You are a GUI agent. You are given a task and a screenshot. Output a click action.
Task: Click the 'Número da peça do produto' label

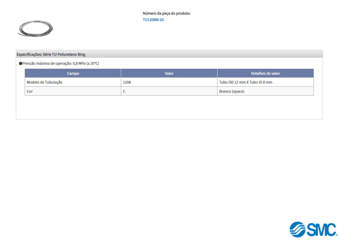pyautogui.click(x=167, y=13)
